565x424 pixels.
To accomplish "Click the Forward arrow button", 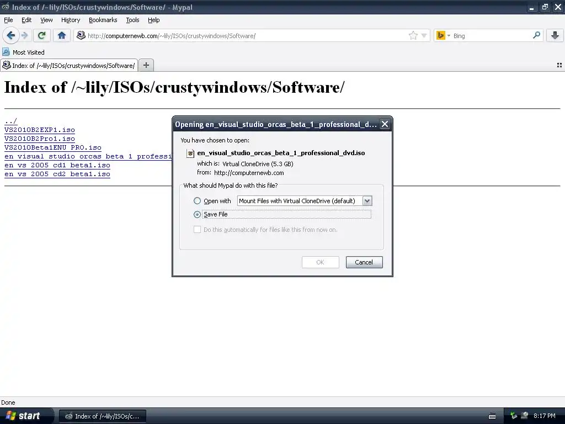I will pyautogui.click(x=24, y=35).
